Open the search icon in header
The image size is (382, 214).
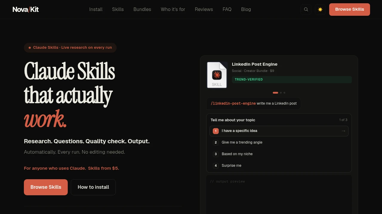[x=306, y=10]
